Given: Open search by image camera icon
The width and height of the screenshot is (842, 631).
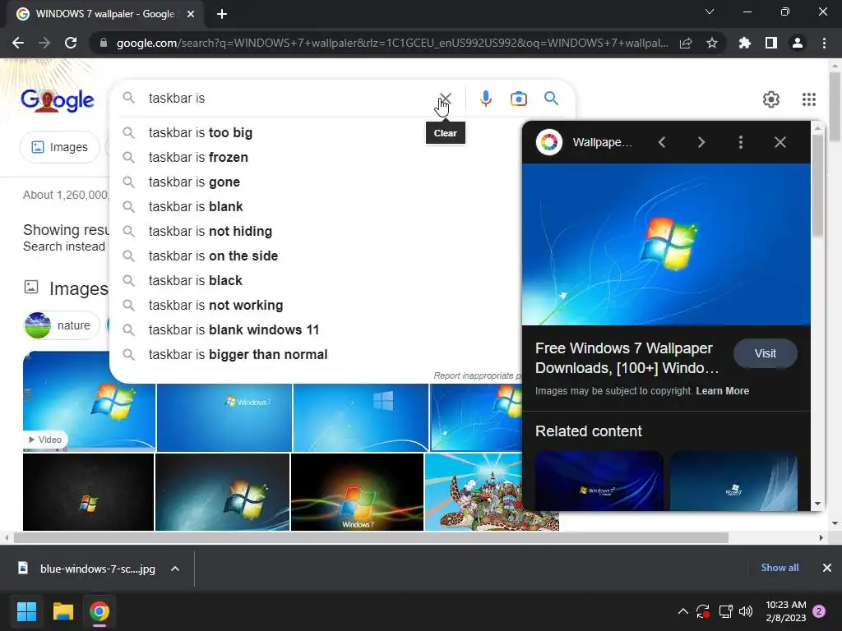Looking at the screenshot, I should tap(519, 99).
